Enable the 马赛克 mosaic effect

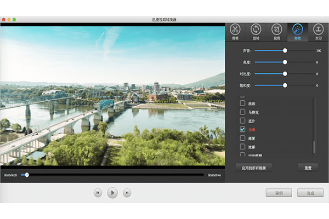click(x=242, y=112)
